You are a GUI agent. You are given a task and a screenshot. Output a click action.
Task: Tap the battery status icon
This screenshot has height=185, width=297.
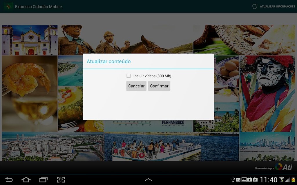click(294, 179)
